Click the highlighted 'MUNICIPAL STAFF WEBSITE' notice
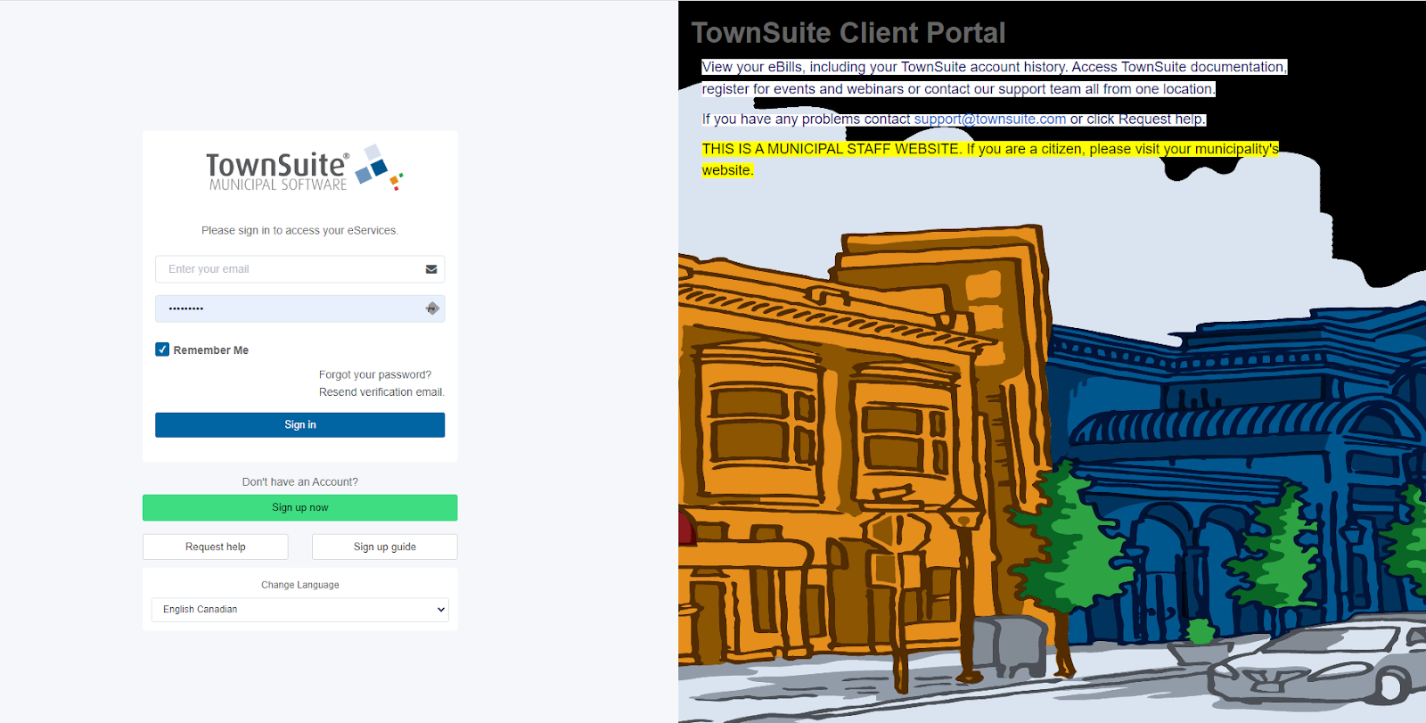This screenshot has height=723, width=1426. coord(990,160)
